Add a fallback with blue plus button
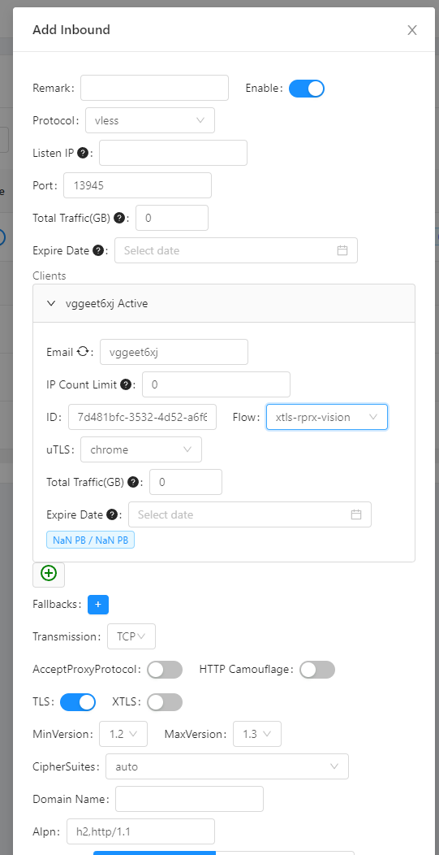The height and width of the screenshot is (855, 439). (x=98, y=604)
